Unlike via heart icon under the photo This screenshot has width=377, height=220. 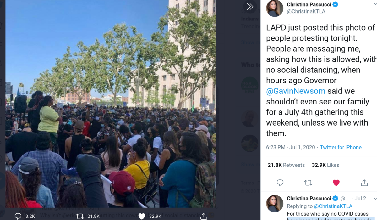click(142, 216)
